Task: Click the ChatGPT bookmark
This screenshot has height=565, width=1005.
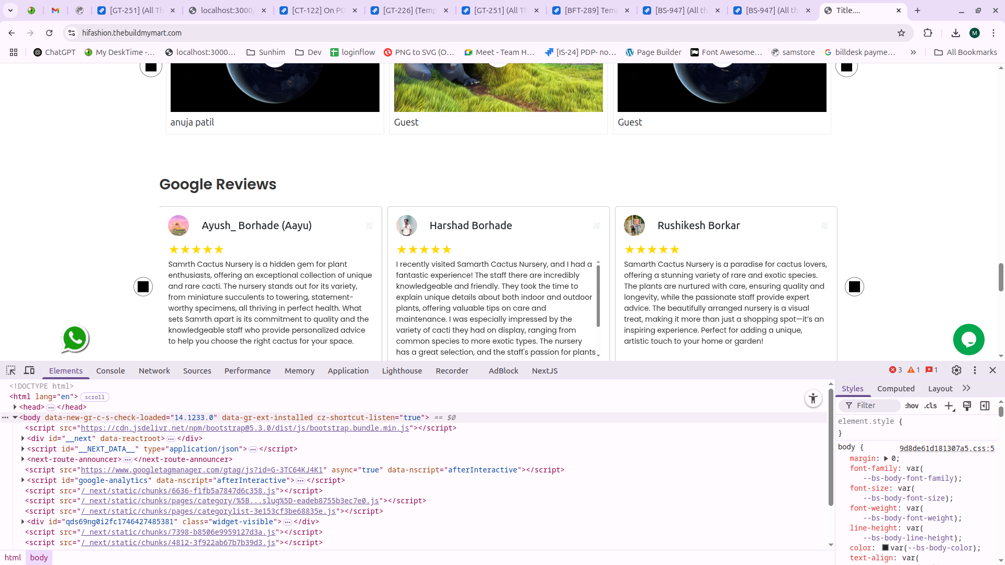Action: (54, 52)
